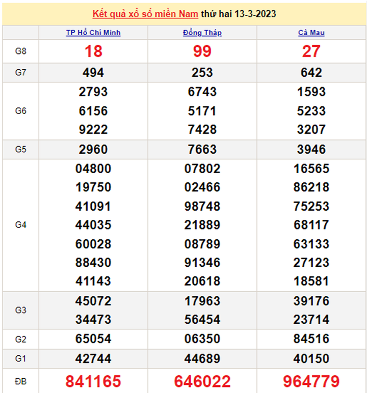Click G4 number 27123
367x393 pixels.
point(311,262)
